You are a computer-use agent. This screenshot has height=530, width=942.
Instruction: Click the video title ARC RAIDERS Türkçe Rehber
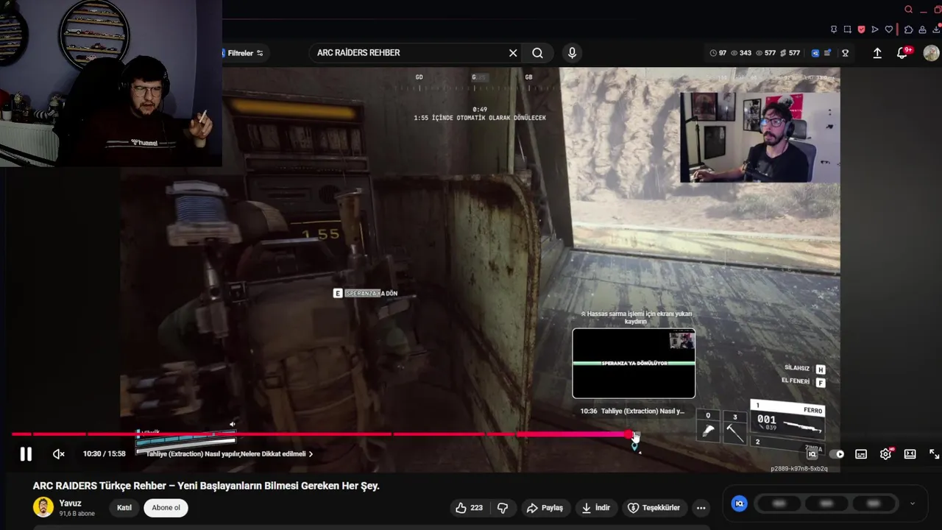click(x=206, y=486)
